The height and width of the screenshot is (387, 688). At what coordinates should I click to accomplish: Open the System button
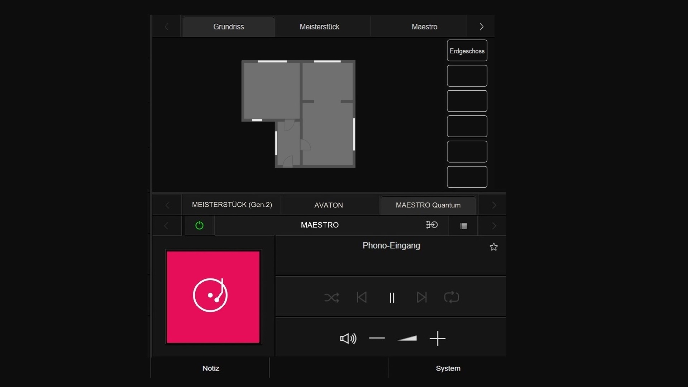click(448, 368)
